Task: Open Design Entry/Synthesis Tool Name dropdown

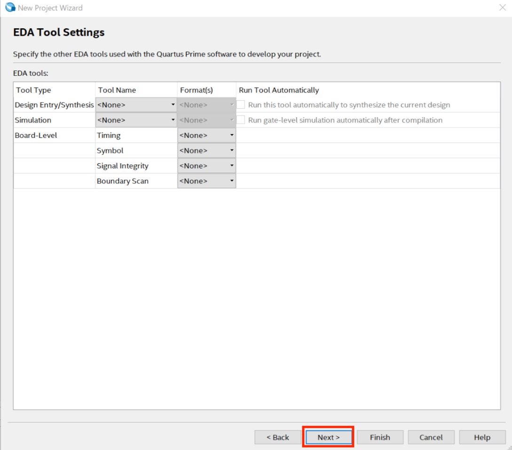Action: point(136,105)
